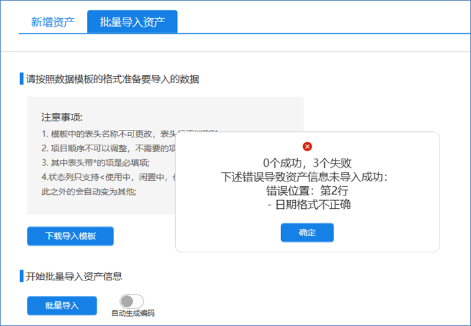The width and height of the screenshot is (471, 326).
Task: Click the 0个成功，3个失败 result message
Action: pos(307,163)
